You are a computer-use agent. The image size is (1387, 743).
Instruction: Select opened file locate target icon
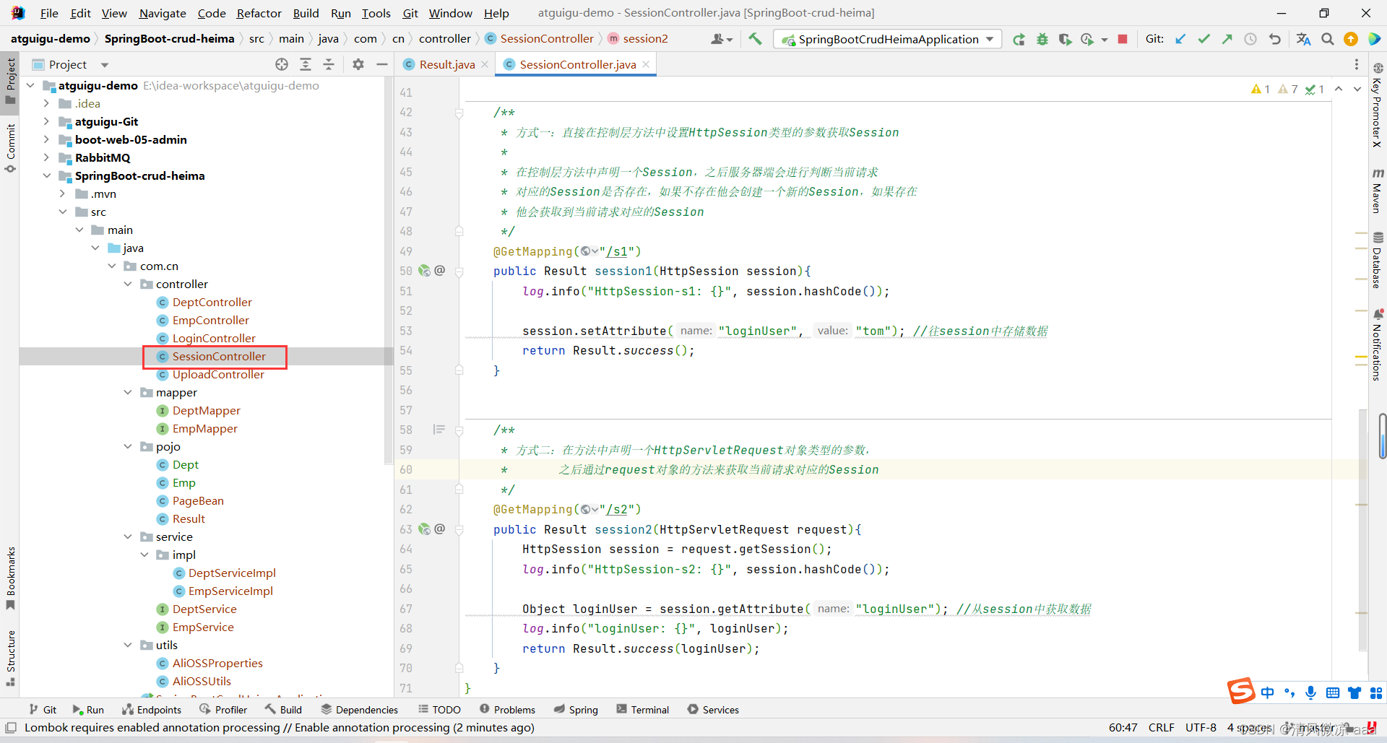point(282,64)
